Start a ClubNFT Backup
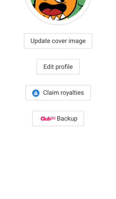This screenshot has height=199, width=116. 58,119
